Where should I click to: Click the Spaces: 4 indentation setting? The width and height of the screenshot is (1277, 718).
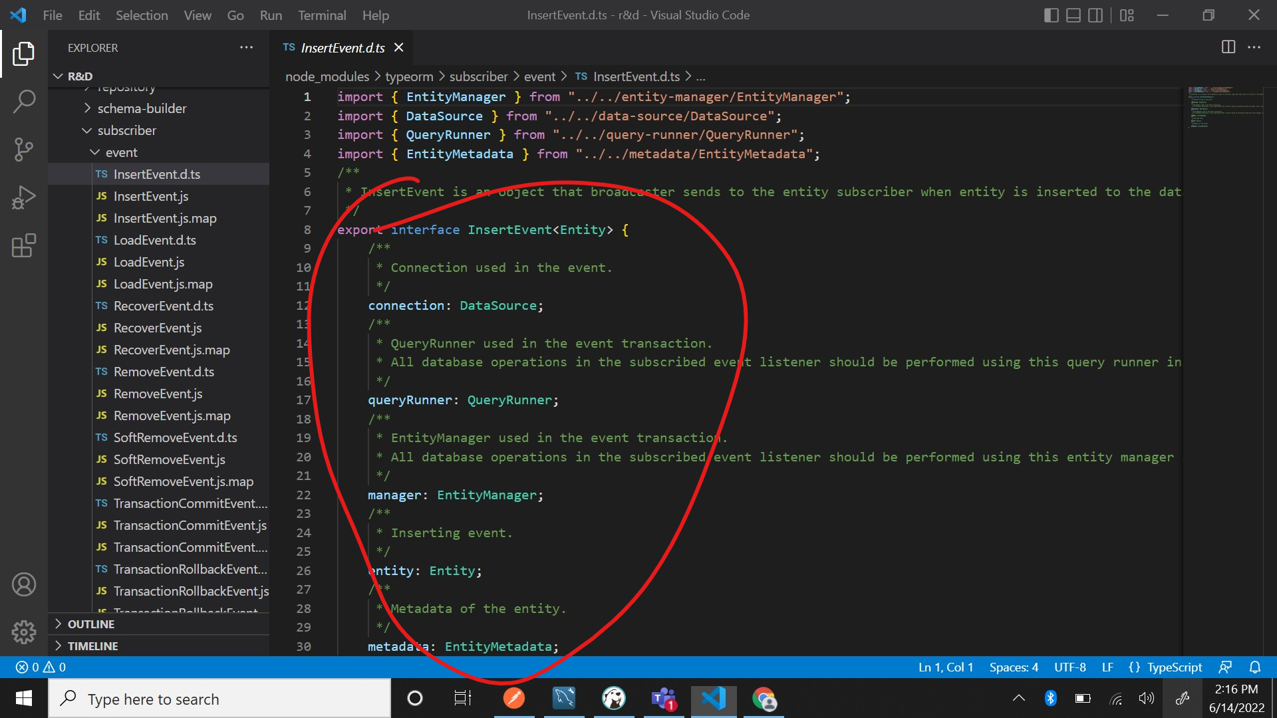pos(1013,667)
